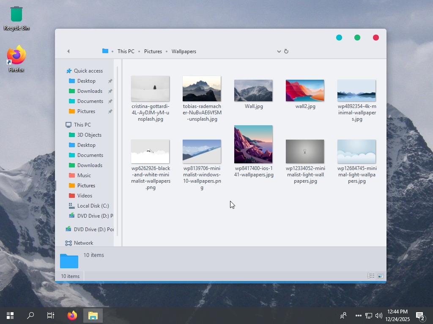
Task: Click This PC in address breadcrumb
Action: coord(126,51)
